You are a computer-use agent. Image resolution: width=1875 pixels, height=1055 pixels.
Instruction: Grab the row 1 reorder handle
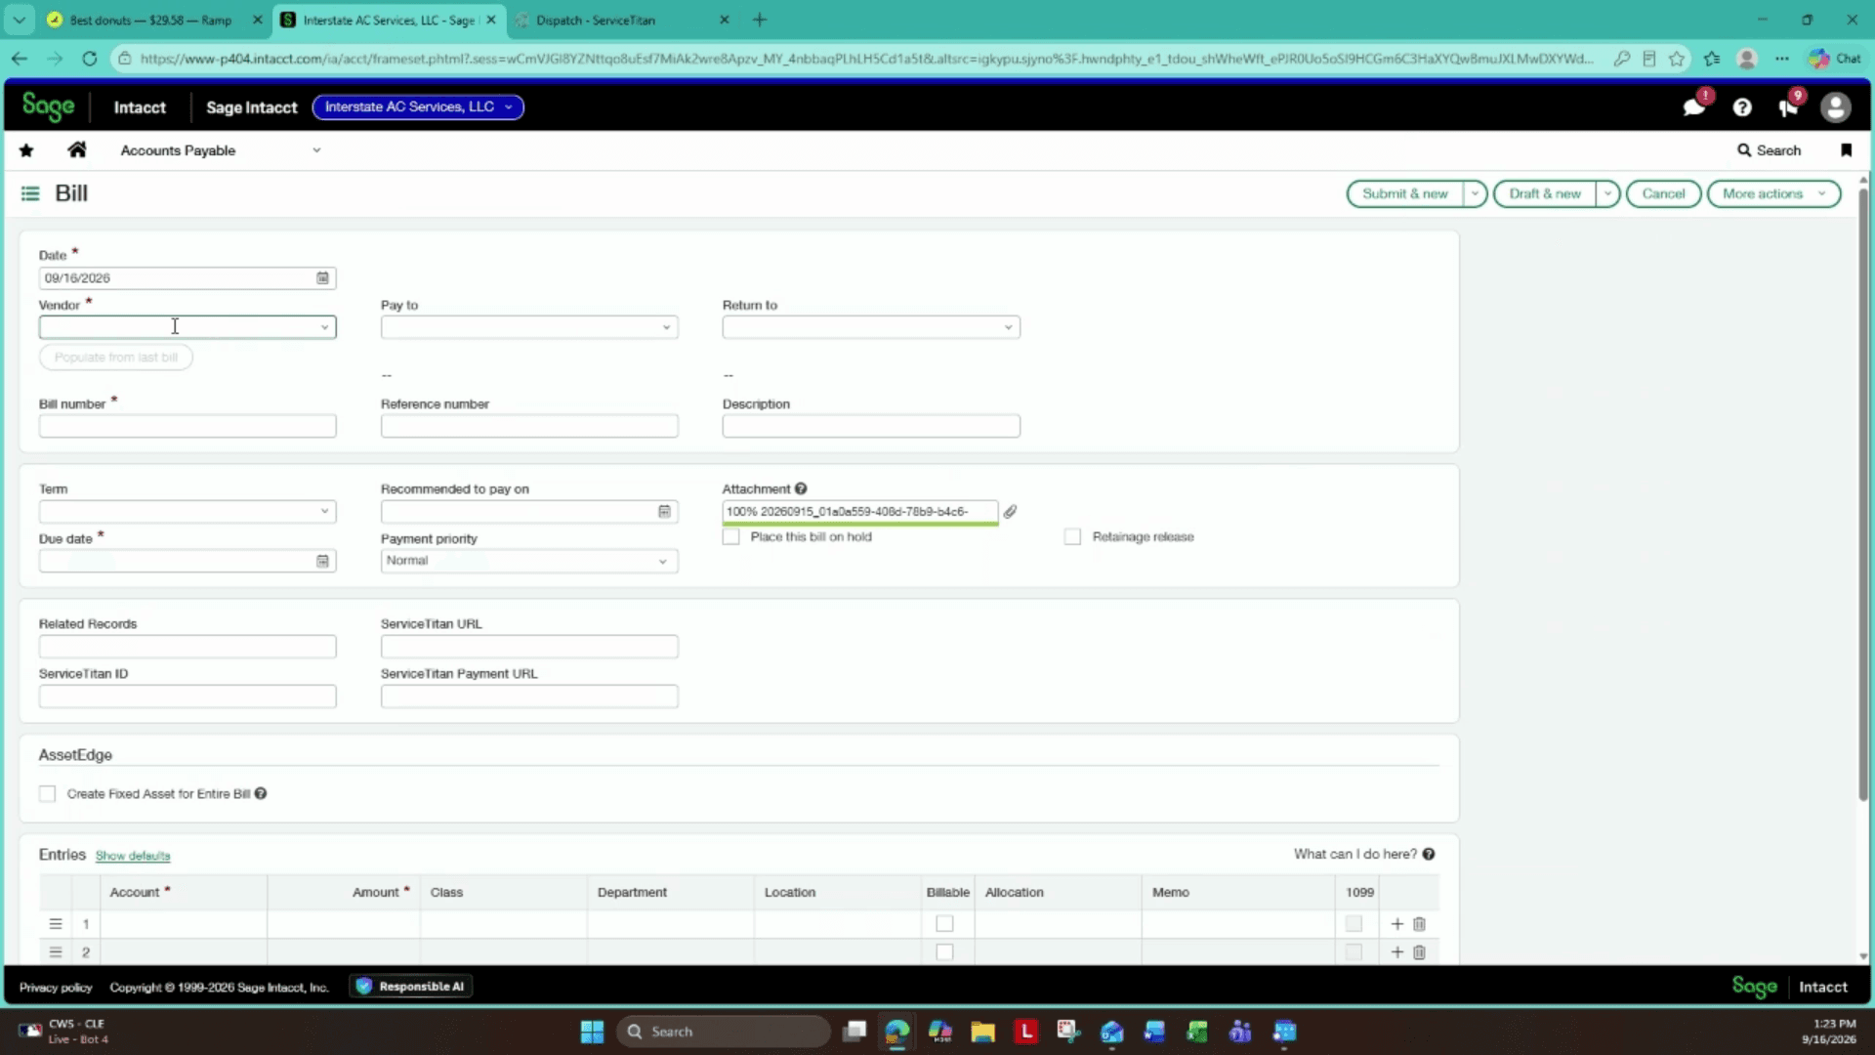[56, 924]
